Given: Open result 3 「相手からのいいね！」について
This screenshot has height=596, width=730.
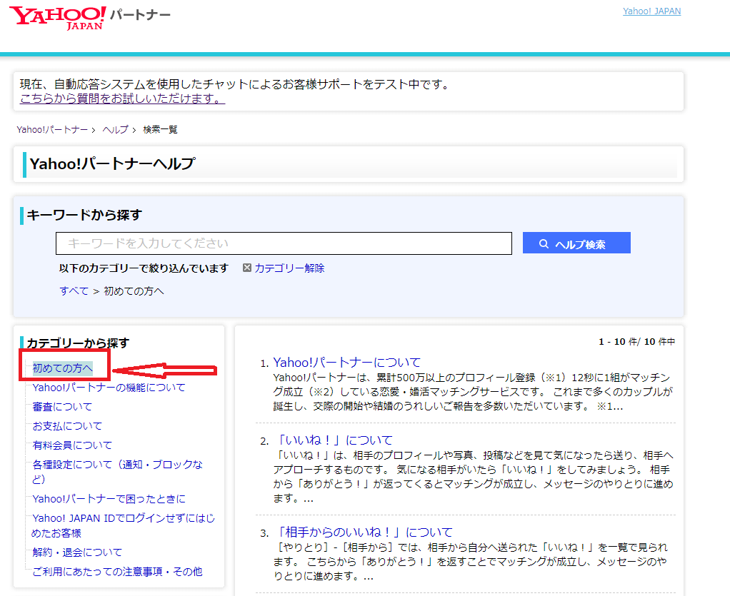Looking at the screenshot, I should 363,532.
